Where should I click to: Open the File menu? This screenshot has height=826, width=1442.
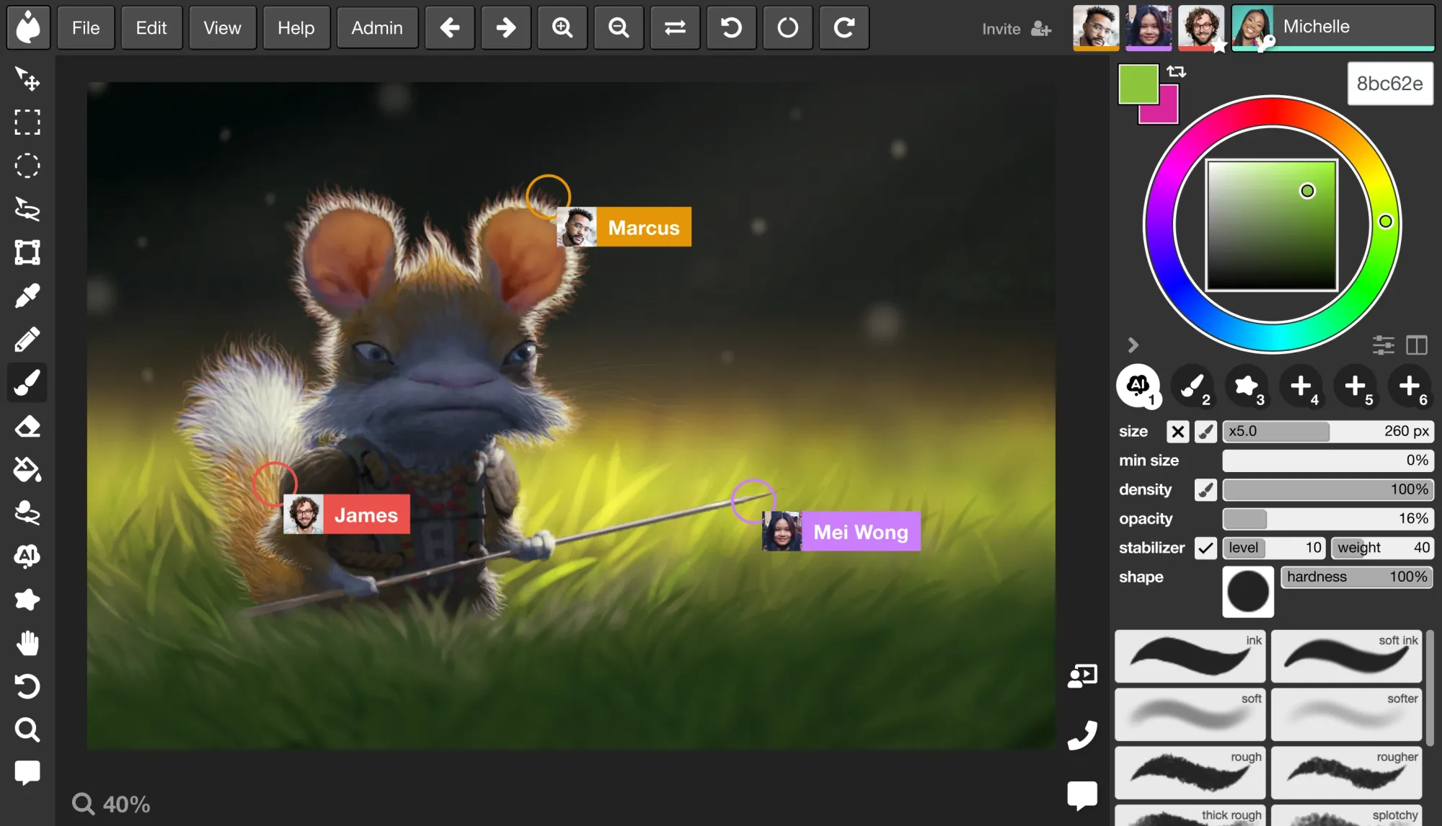click(x=86, y=28)
